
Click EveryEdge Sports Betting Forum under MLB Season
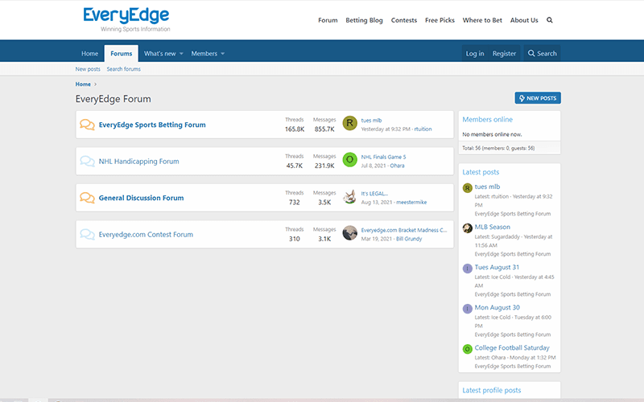[x=513, y=254]
